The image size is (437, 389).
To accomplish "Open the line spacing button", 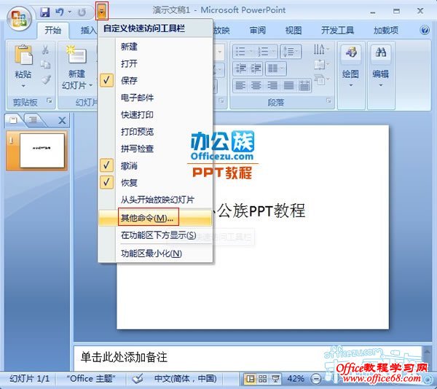I will pyautogui.click(x=291, y=51).
